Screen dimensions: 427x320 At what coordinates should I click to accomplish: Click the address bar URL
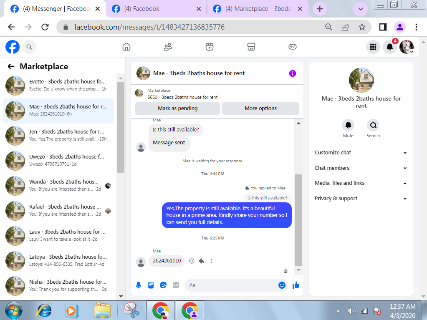[149, 27]
